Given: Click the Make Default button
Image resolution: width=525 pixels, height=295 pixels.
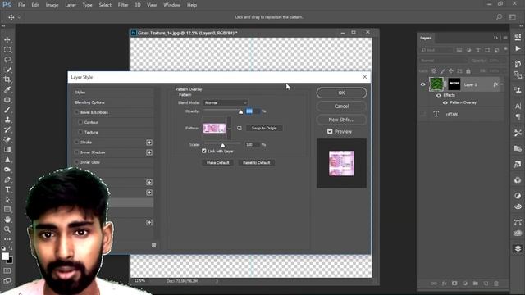Looking at the screenshot, I should click(218, 162).
